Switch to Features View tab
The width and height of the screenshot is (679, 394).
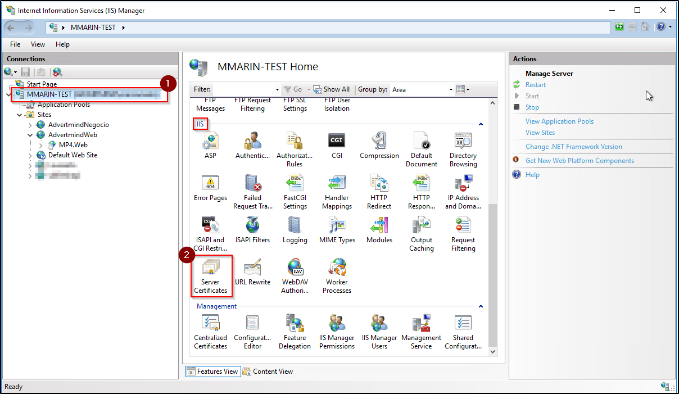click(213, 372)
